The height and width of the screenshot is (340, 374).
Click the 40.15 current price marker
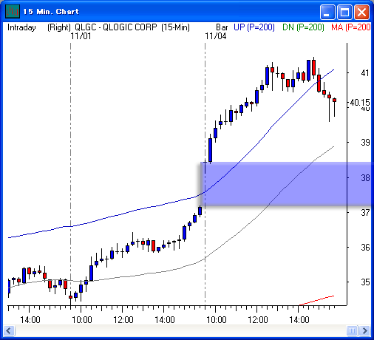[x=360, y=102]
